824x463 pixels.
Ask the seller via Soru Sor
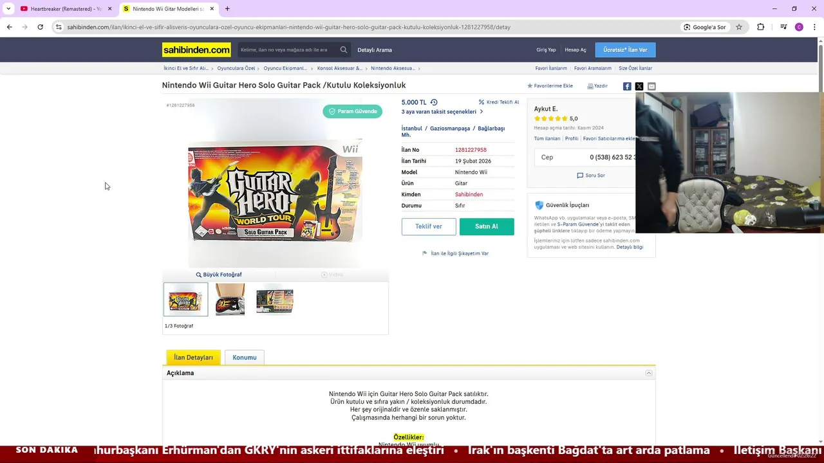click(591, 176)
